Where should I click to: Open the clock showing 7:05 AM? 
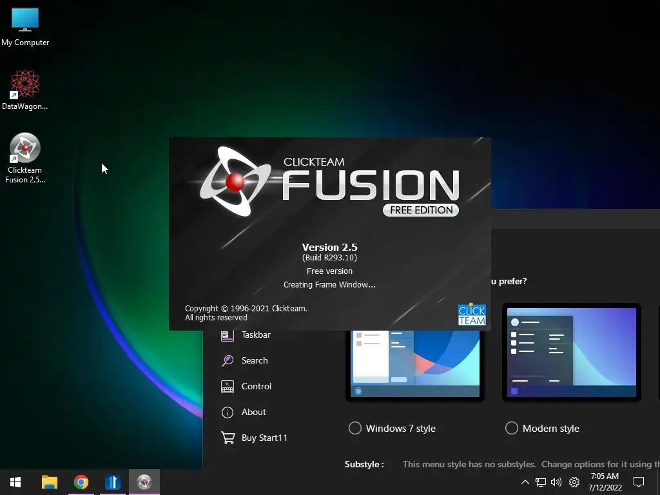(x=605, y=476)
